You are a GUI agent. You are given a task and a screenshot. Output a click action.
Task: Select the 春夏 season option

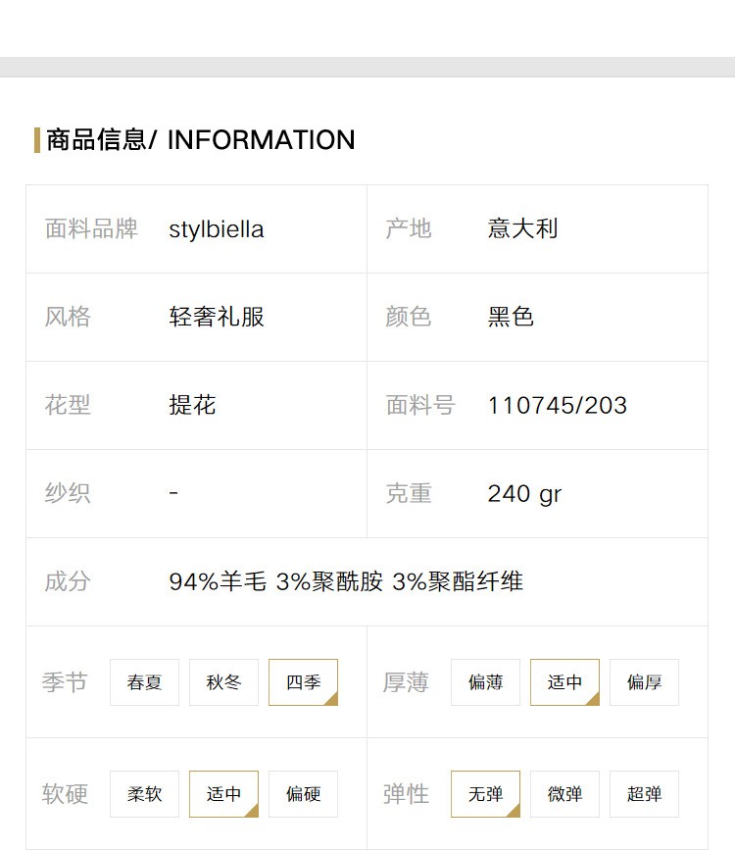[144, 682]
